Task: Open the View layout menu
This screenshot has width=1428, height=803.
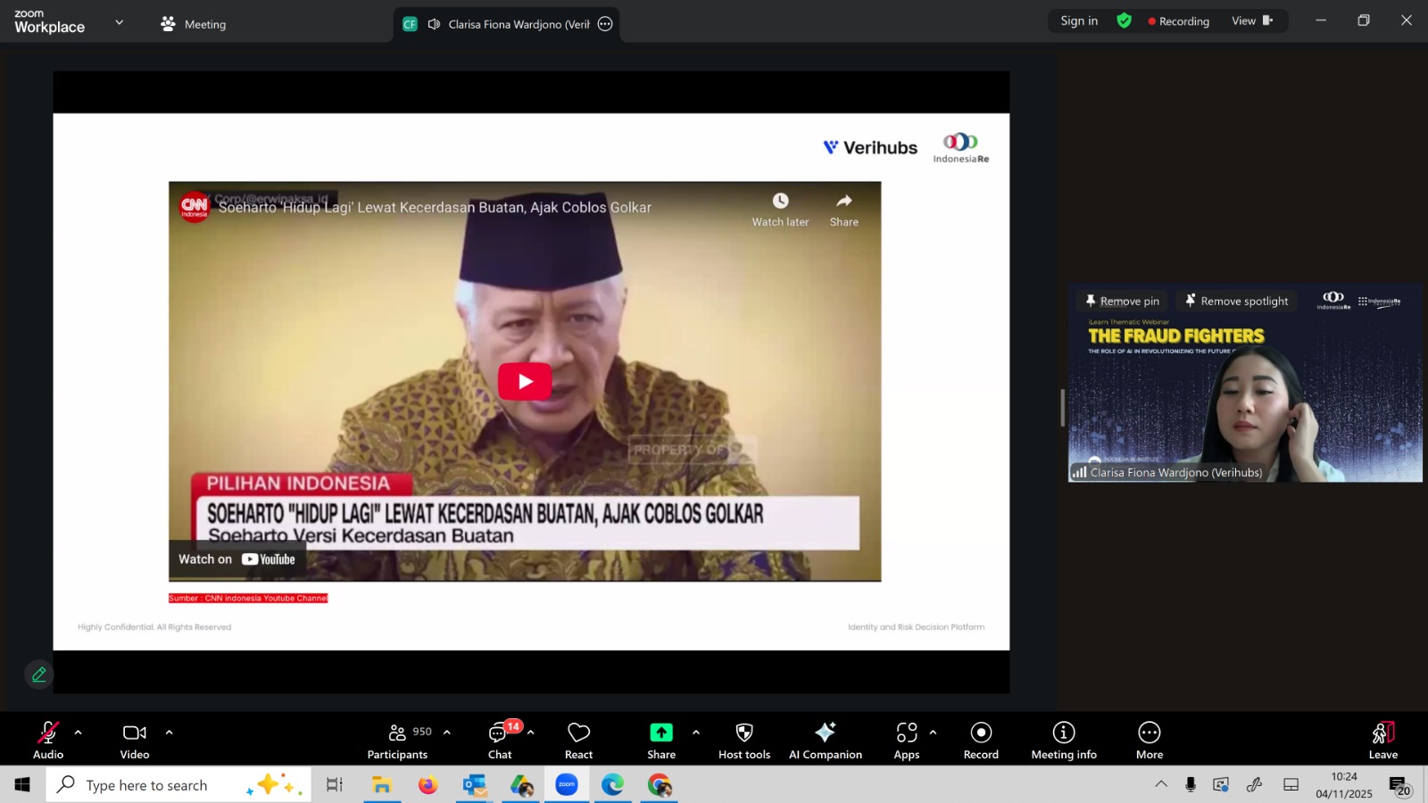Action: click(1251, 21)
